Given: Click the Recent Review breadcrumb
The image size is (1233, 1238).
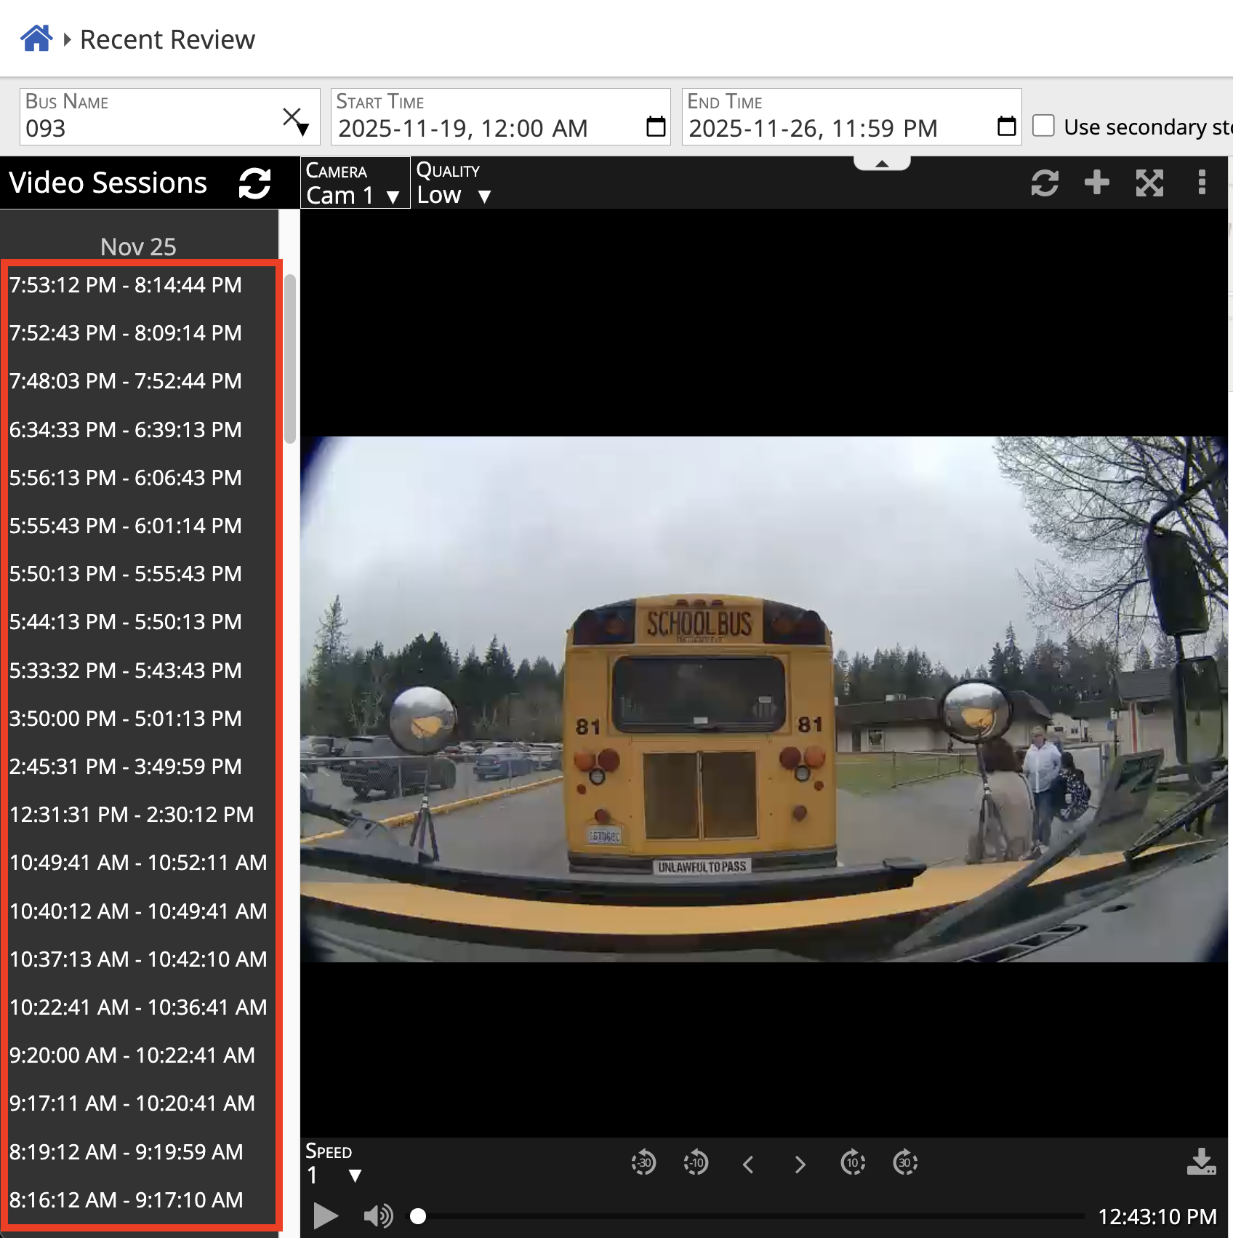Looking at the screenshot, I should [x=168, y=39].
